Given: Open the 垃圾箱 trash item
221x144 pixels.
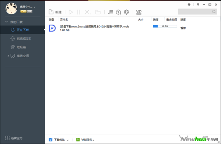Looking at the screenshot, I should 23,47.
